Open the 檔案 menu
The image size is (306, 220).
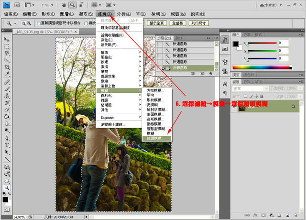(x=11, y=14)
